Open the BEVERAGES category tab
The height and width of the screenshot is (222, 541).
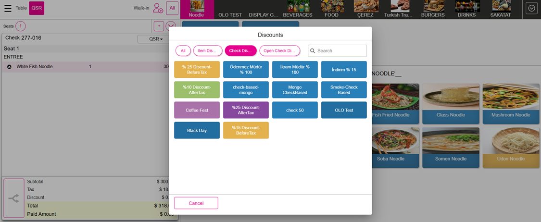click(x=298, y=9)
